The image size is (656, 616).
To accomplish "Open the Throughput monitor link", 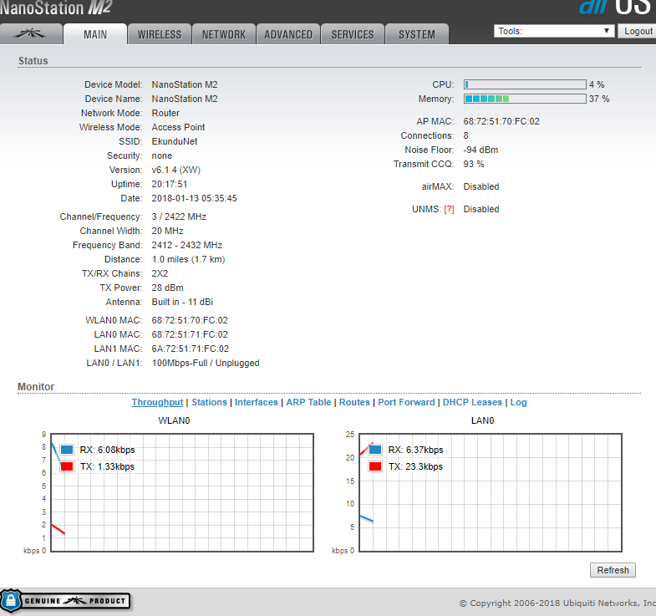I will [157, 402].
